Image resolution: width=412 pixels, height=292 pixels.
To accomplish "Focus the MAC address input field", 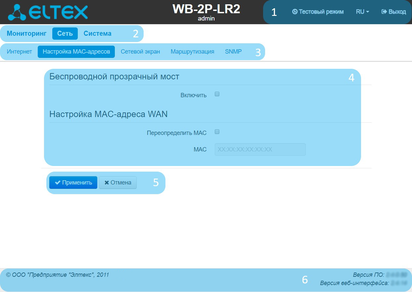I will click(x=260, y=149).
